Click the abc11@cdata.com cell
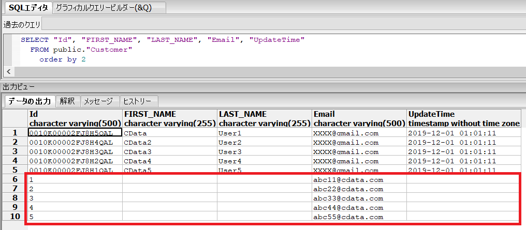 point(359,180)
